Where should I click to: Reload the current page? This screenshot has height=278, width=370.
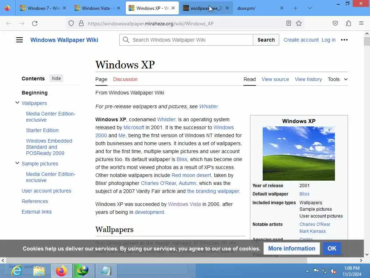[x=35, y=24]
